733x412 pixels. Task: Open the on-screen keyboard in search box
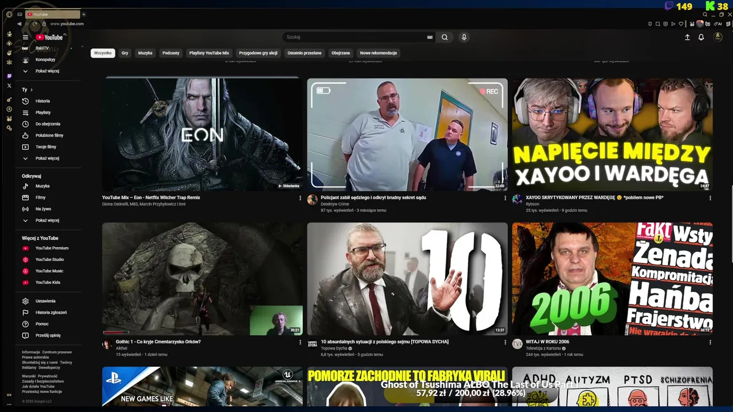tap(429, 37)
